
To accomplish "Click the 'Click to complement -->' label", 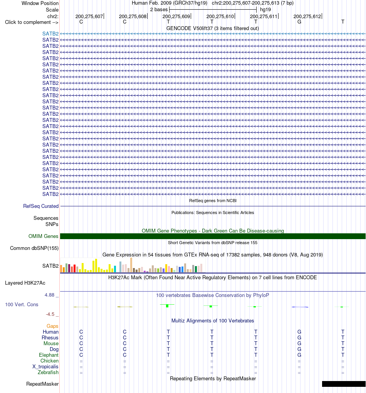I will coord(32,22).
